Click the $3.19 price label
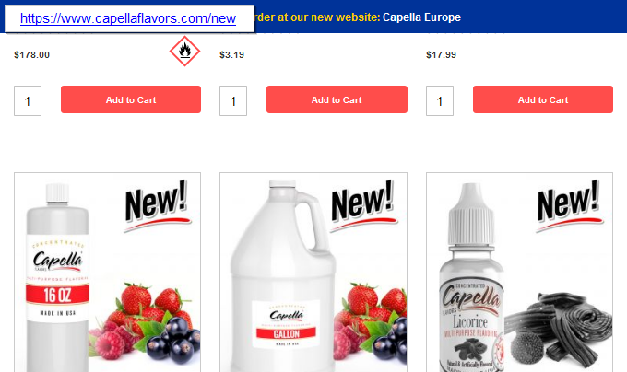This screenshot has height=372, width=627. tap(232, 54)
